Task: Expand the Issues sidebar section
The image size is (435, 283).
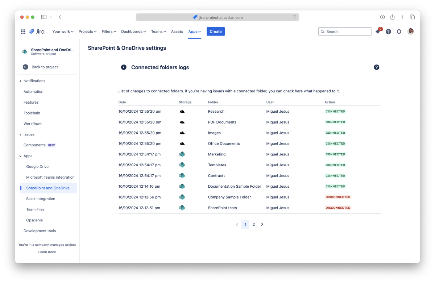Action: pos(20,135)
